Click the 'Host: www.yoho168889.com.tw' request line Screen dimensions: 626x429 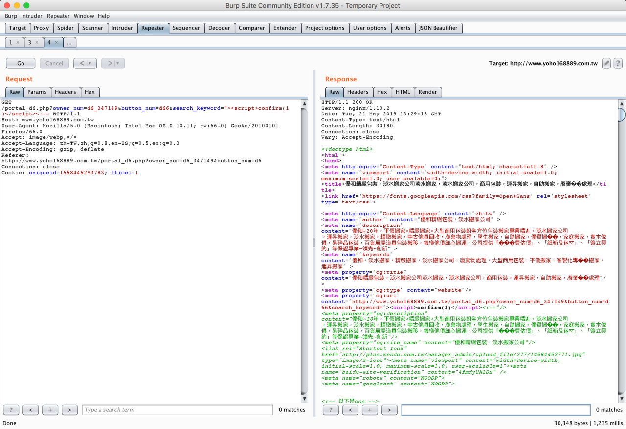point(48,120)
